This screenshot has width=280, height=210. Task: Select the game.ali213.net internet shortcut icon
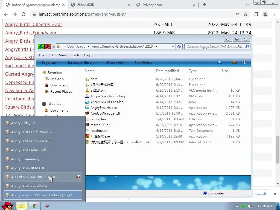pos(87,142)
